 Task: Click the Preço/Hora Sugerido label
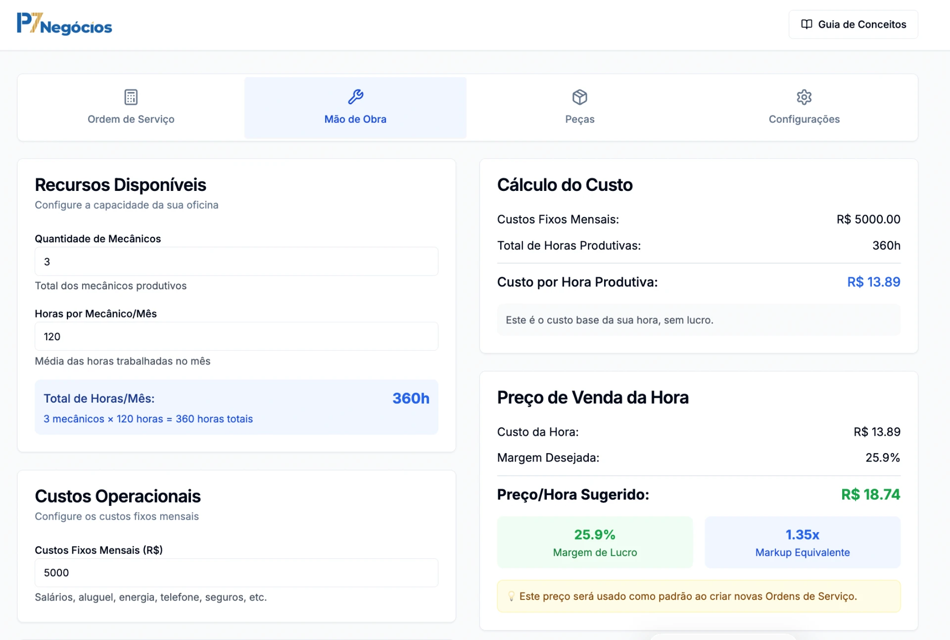pos(573,494)
